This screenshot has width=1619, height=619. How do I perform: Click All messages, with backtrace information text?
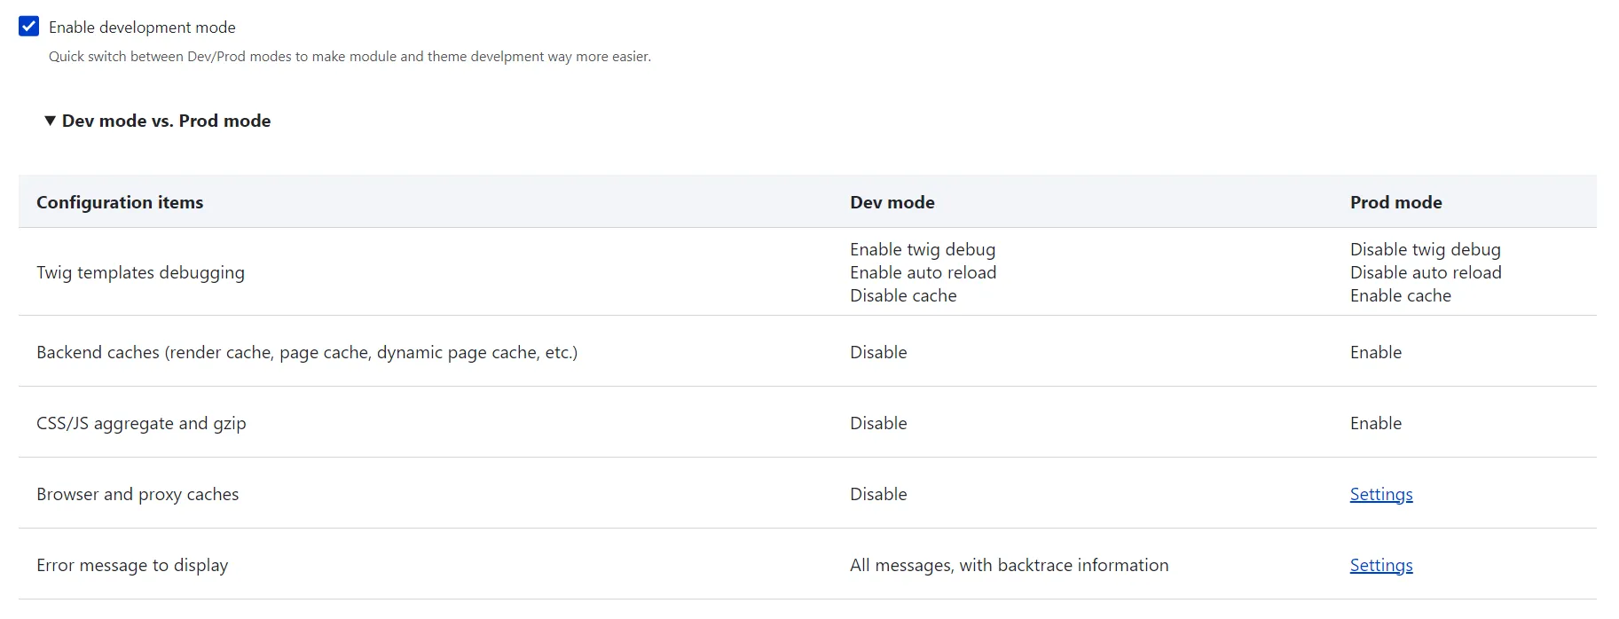[1009, 565]
